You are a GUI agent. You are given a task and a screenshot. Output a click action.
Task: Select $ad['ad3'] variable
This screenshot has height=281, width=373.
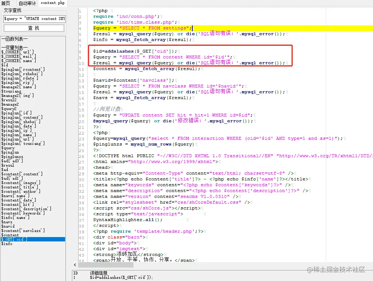[x=12, y=161]
